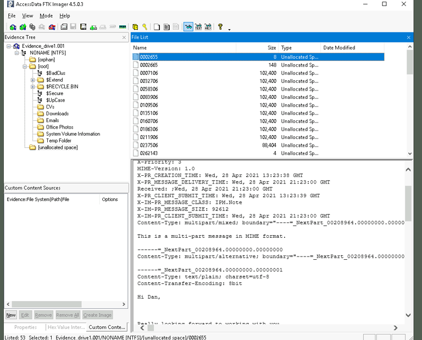422x340 pixels.
Task: Switch to the Hex Value Interpreter tab
Action: point(66,327)
